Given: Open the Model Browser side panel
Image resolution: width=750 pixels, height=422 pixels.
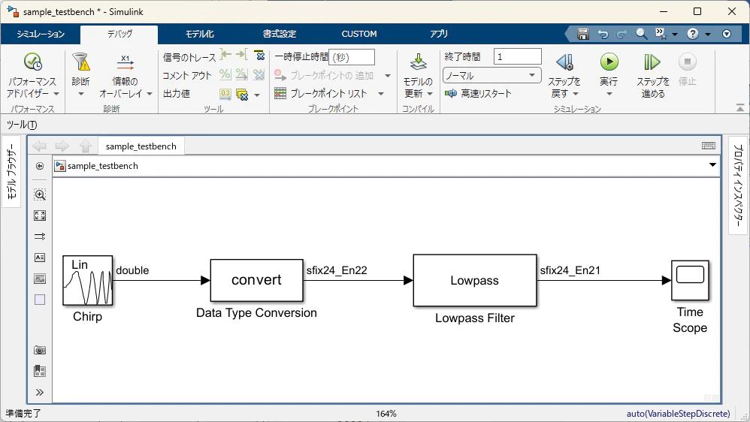Looking at the screenshot, I should pos(11,173).
